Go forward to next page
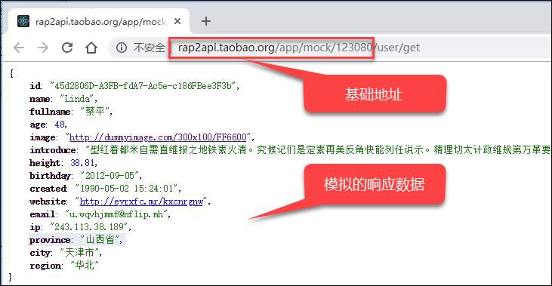The image size is (552, 286). point(43,48)
